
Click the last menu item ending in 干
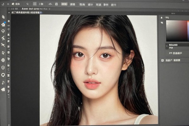[113, 5]
